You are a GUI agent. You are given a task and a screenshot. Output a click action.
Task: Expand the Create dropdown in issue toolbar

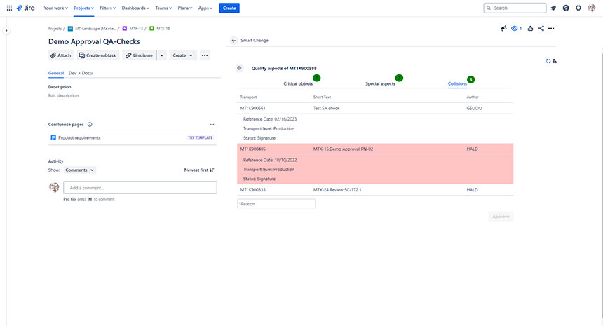point(183,55)
